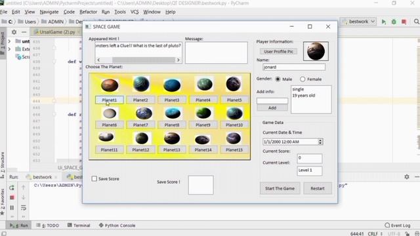Pick the Planet7 earth-like planet image
The width and height of the screenshot is (420, 236).
144,113
